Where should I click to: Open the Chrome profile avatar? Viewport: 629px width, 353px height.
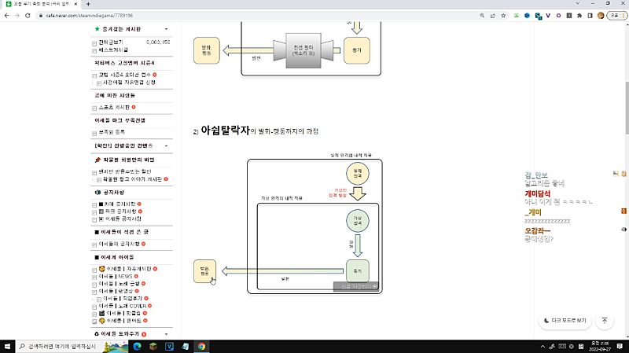click(x=601, y=16)
